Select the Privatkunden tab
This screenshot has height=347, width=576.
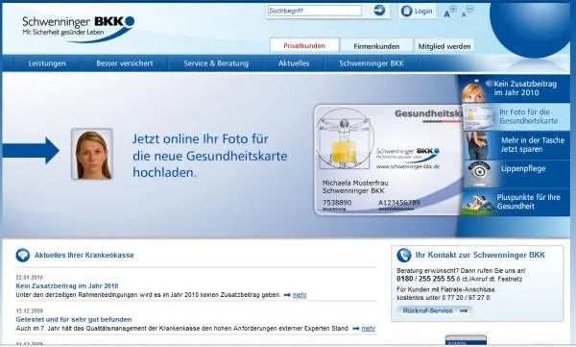(304, 46)
